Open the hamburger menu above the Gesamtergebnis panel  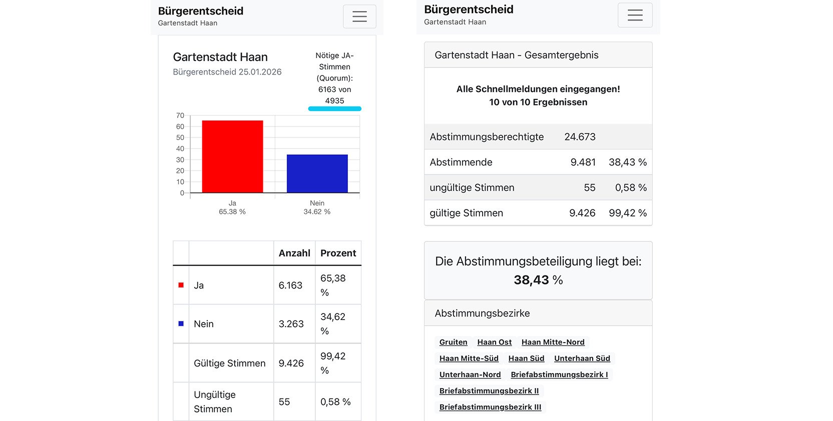(635, 15)
